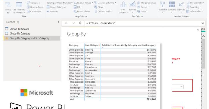
Task: Click the vertical scrollbar up arrow
Action: 204,36
